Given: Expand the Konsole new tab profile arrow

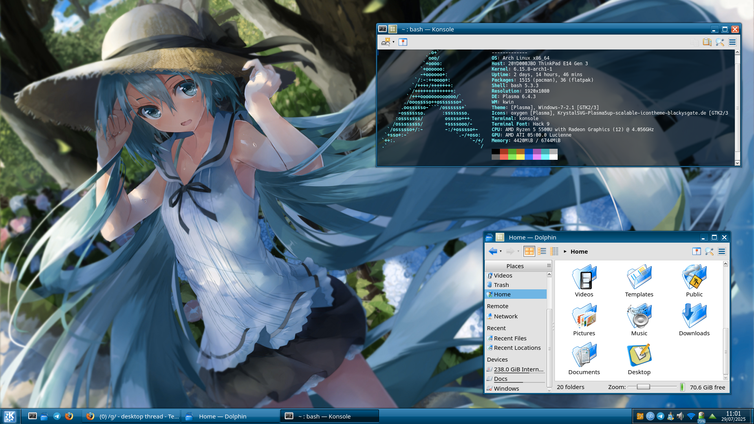Looking at the screenshot, I should click(393, 42).
